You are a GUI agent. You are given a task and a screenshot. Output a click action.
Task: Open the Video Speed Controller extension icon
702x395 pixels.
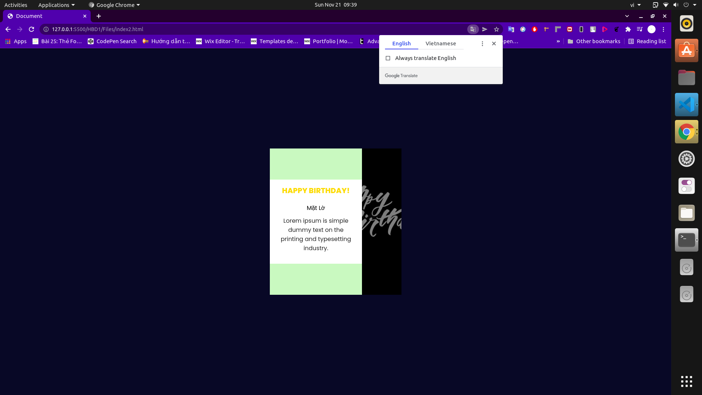(x=570, y=29)
